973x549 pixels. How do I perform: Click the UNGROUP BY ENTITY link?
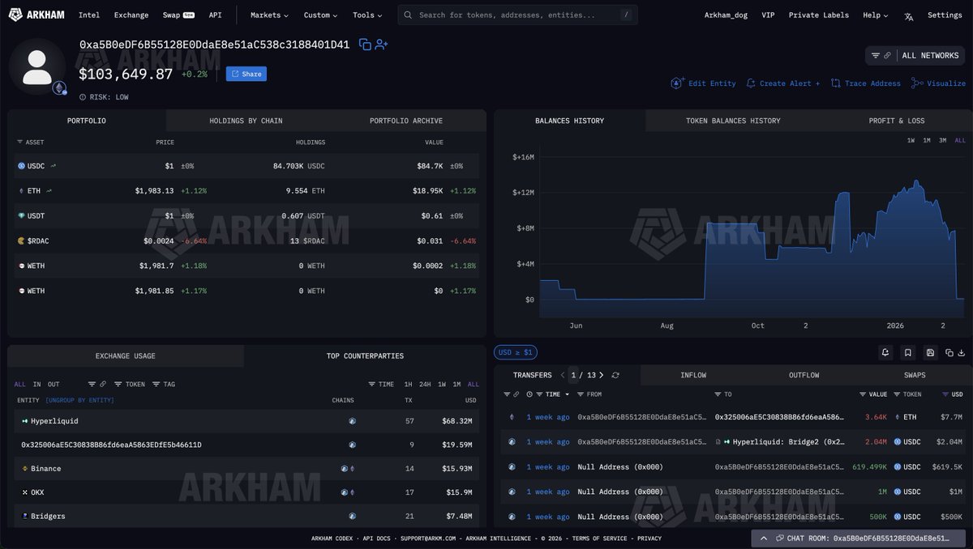click(79, 400)
